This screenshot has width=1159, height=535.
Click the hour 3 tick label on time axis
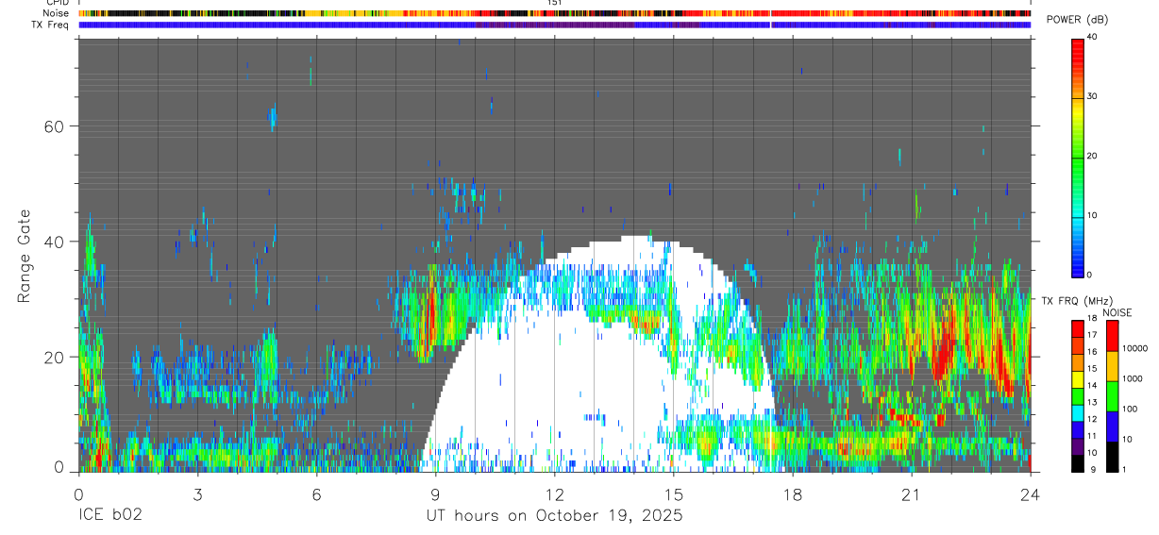[197, 493]
